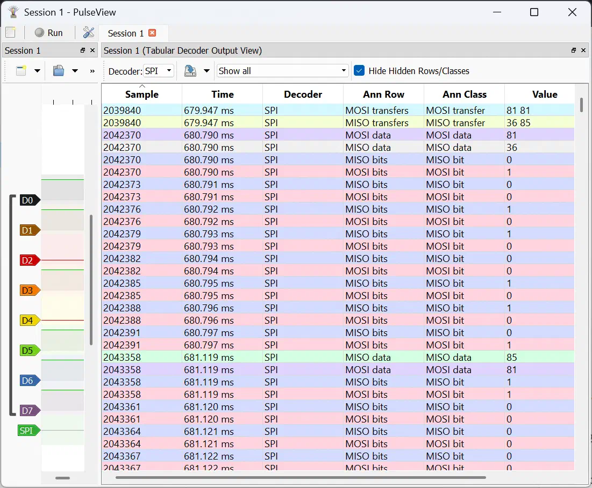
Task: Select the red D2 channel label
Action: pos(28,260)
